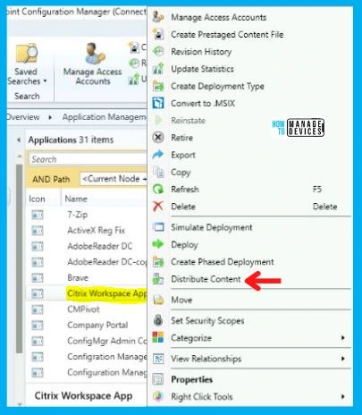Select the AdobeReader DC-copy row

87,262
